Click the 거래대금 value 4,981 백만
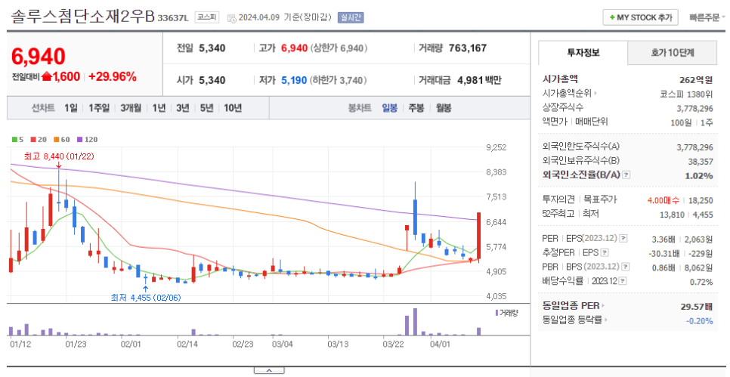Viewport: 730px width, 377px height. [479, 80]
